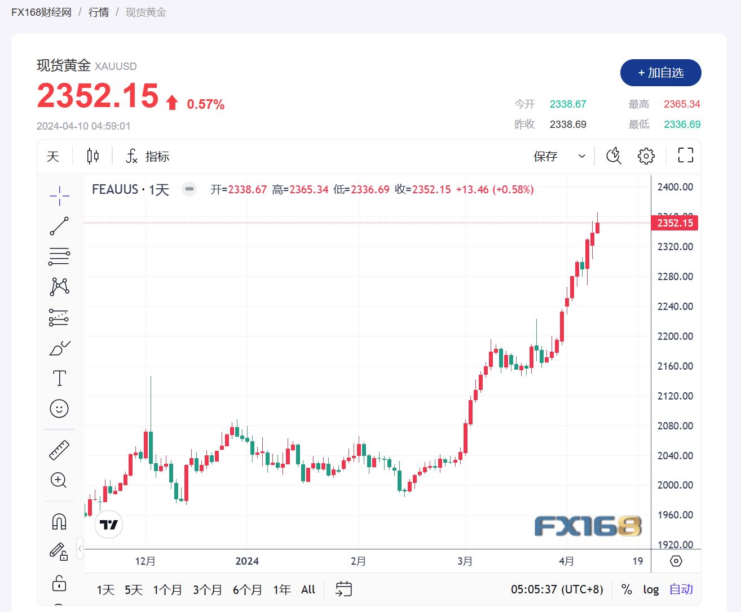Expand the save layout dropdown arrow
Screen dimensions: 741x612
pos(582,156)
